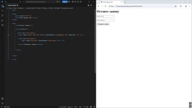Open the Copilot chat icon in the title bar
The height and width of the screenshot is (108, 192).
(58, 2)
